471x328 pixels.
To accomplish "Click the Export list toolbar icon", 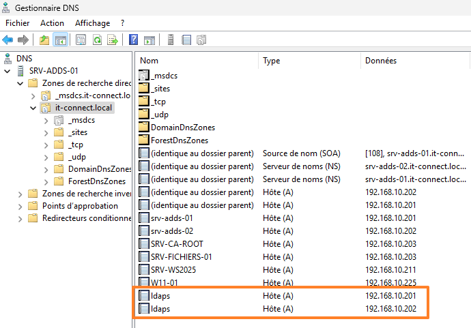I will pos(113,40).
